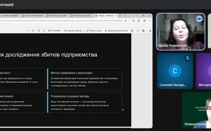Select Ліліана Горал video tile

(196, 110)
